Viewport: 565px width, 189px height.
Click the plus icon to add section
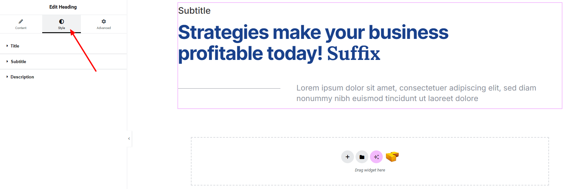[x=347, y=157]
